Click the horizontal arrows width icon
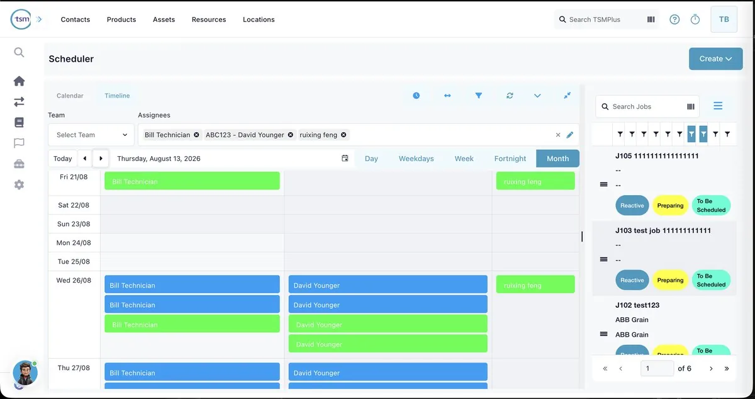This screenshot has height=399, width=755. [x=447, y=96]
